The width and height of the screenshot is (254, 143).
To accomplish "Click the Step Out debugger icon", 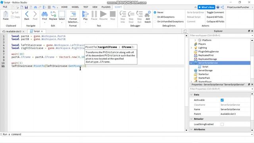I will pyautogui.click(x=139, y=14).
